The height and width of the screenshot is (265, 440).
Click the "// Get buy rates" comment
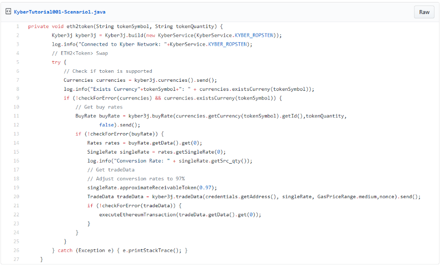(x=99, y=107)
